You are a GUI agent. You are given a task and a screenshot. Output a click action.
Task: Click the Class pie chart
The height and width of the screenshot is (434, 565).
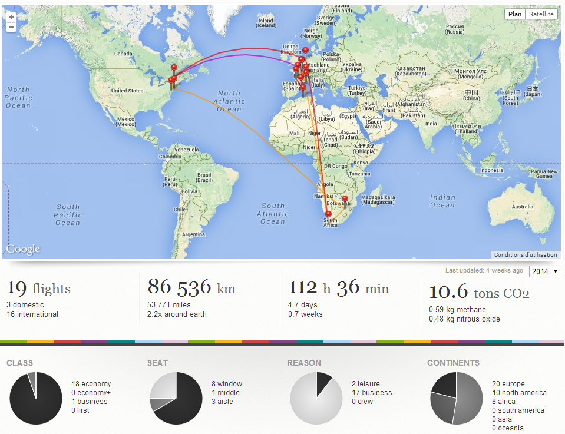click(36, 398)
